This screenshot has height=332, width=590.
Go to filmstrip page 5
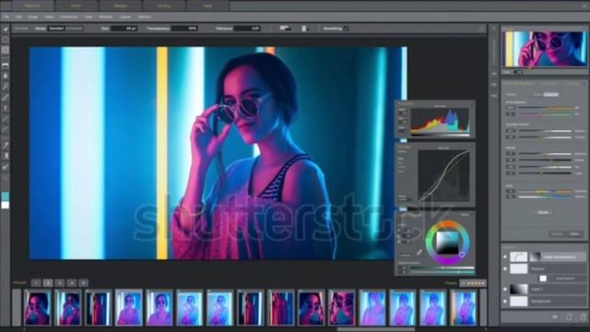[84, 283]
